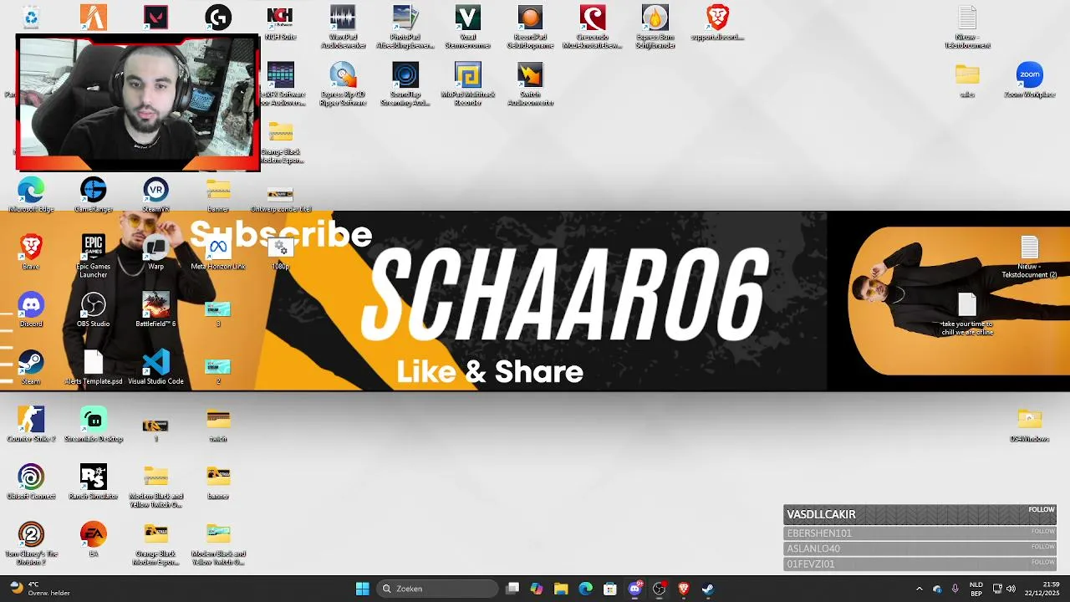Open the volume control in the system tray
The height and width of the screenshot is (602, 1070).
(1011, 589)
